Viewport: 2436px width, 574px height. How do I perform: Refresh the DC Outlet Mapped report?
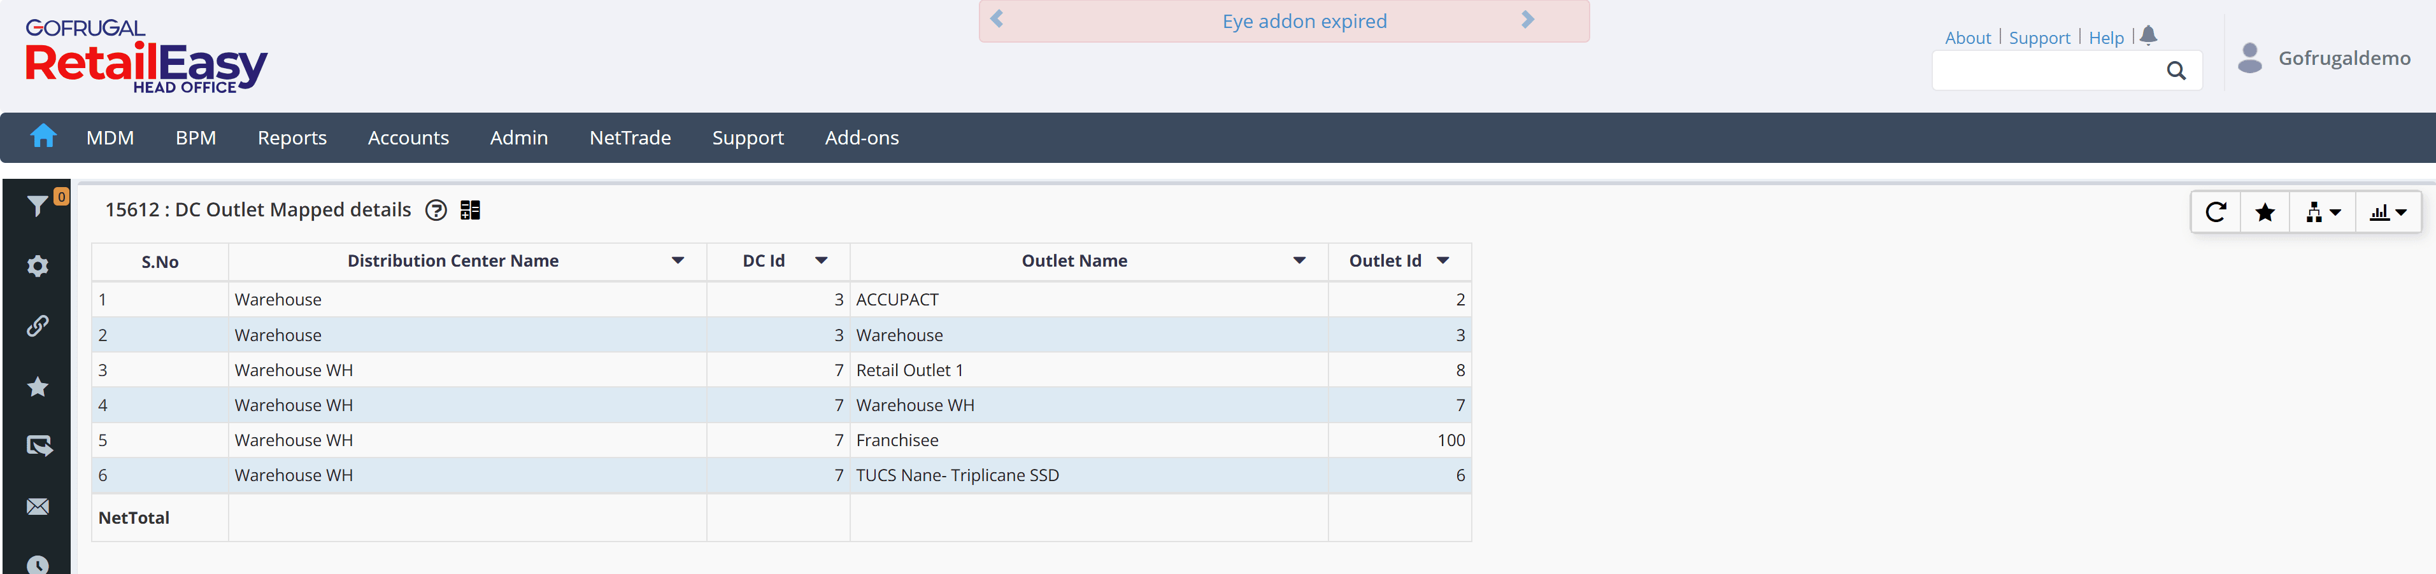coord(2216,213)
